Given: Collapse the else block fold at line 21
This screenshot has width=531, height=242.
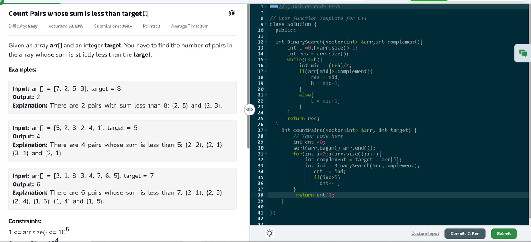Looking at the screenshot, I should (x=267, y=95).
